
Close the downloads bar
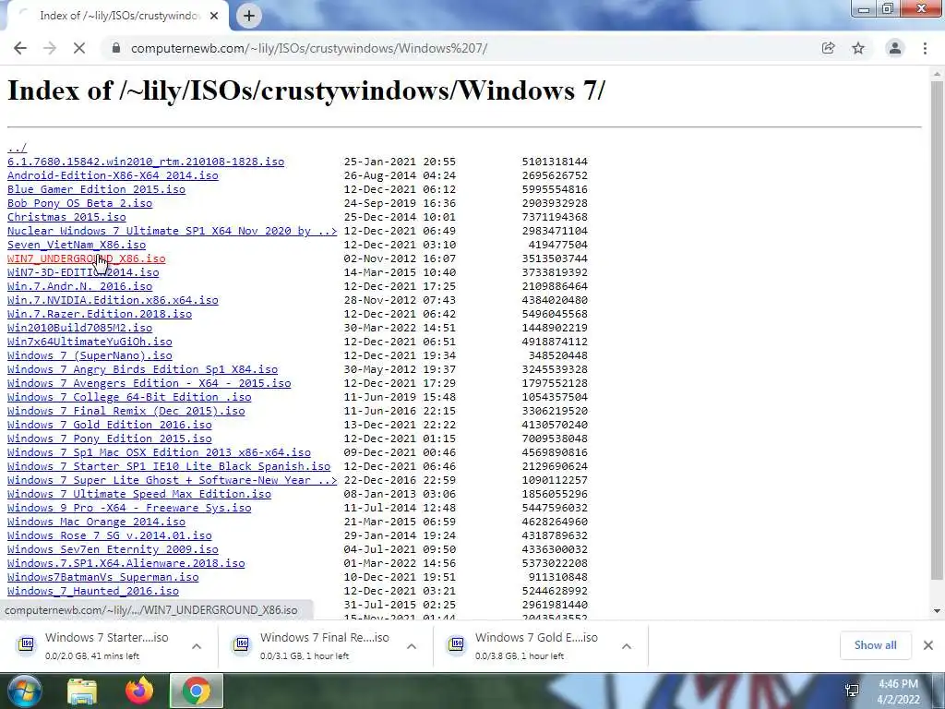pos(928,645)
